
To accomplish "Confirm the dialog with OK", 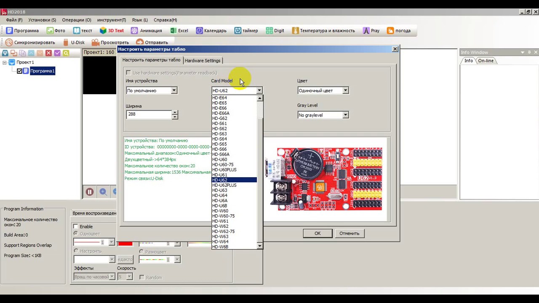I will click(x=318, y=233).
